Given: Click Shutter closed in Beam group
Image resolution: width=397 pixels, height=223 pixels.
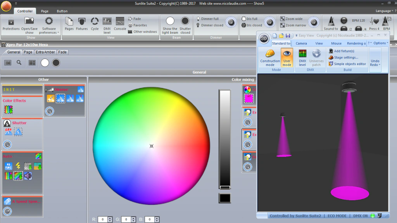Looking at the screenshot, I should pyautogui.click(x=185, y=25).
